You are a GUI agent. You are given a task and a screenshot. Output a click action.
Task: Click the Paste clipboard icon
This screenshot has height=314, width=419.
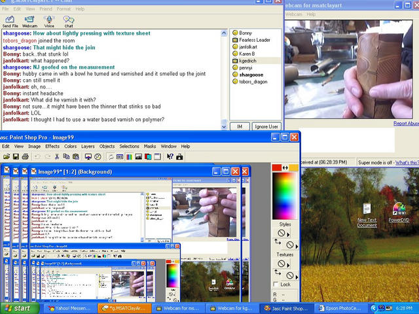(76, 157)
